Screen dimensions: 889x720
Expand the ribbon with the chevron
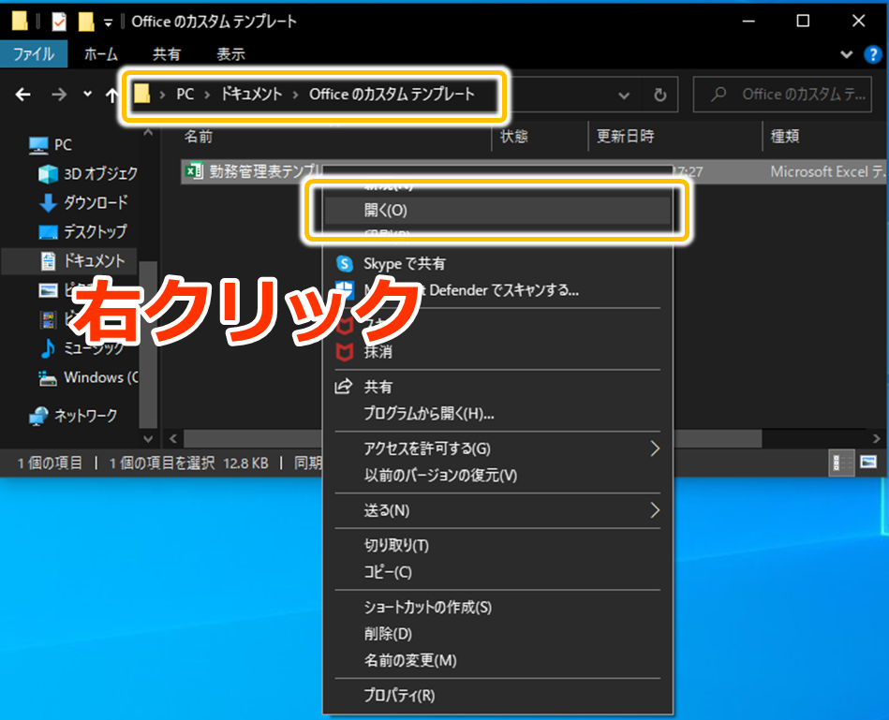(847, 54)
